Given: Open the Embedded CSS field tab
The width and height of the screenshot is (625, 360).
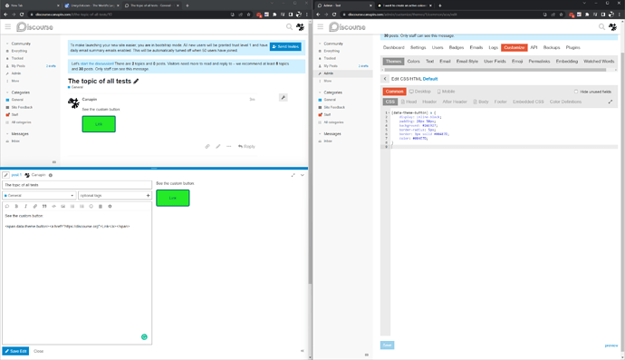Looking at the screenshot, I should coord(528,102).
